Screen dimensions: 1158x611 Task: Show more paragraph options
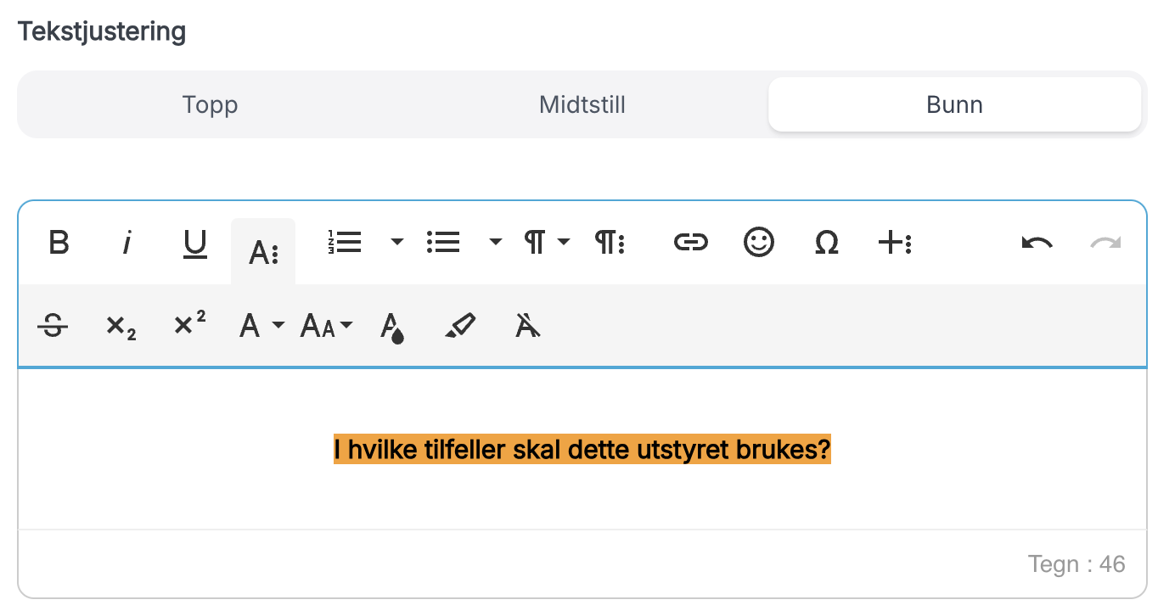point(610,243)
